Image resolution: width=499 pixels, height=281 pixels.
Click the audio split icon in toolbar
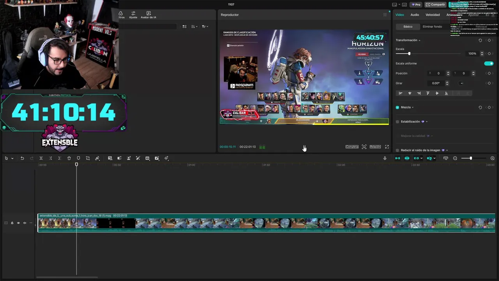[x=119, y=158]
